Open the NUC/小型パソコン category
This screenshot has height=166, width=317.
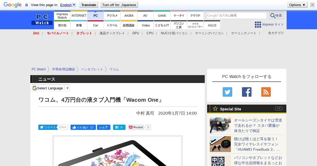[174, 33]
